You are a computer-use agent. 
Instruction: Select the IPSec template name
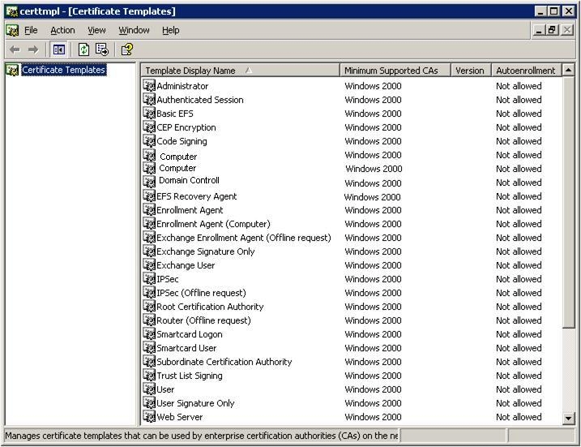[168, 279]
